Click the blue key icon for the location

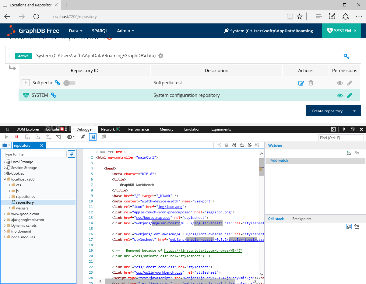pyautogui.click(x=346, y=56)
